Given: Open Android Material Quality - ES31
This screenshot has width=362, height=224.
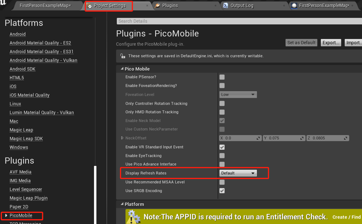Looking at the screenshot, I should pos(42,52).
